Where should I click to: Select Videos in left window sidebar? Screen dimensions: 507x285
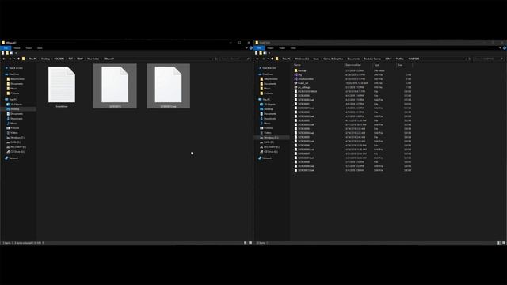[x=13, y=133]
